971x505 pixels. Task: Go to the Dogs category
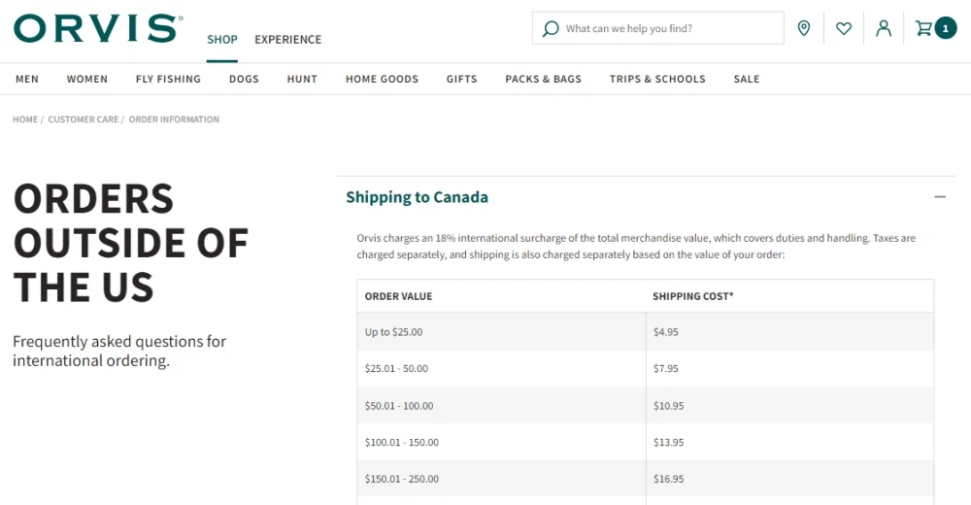click(x=244, y=79)
